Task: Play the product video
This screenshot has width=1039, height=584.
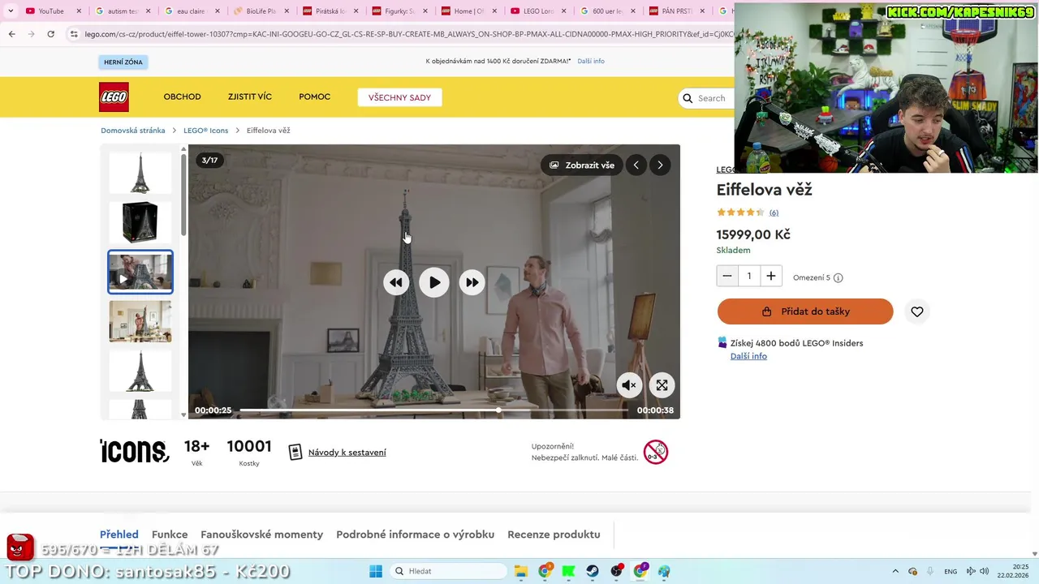Action: click(x=434, y=282)
